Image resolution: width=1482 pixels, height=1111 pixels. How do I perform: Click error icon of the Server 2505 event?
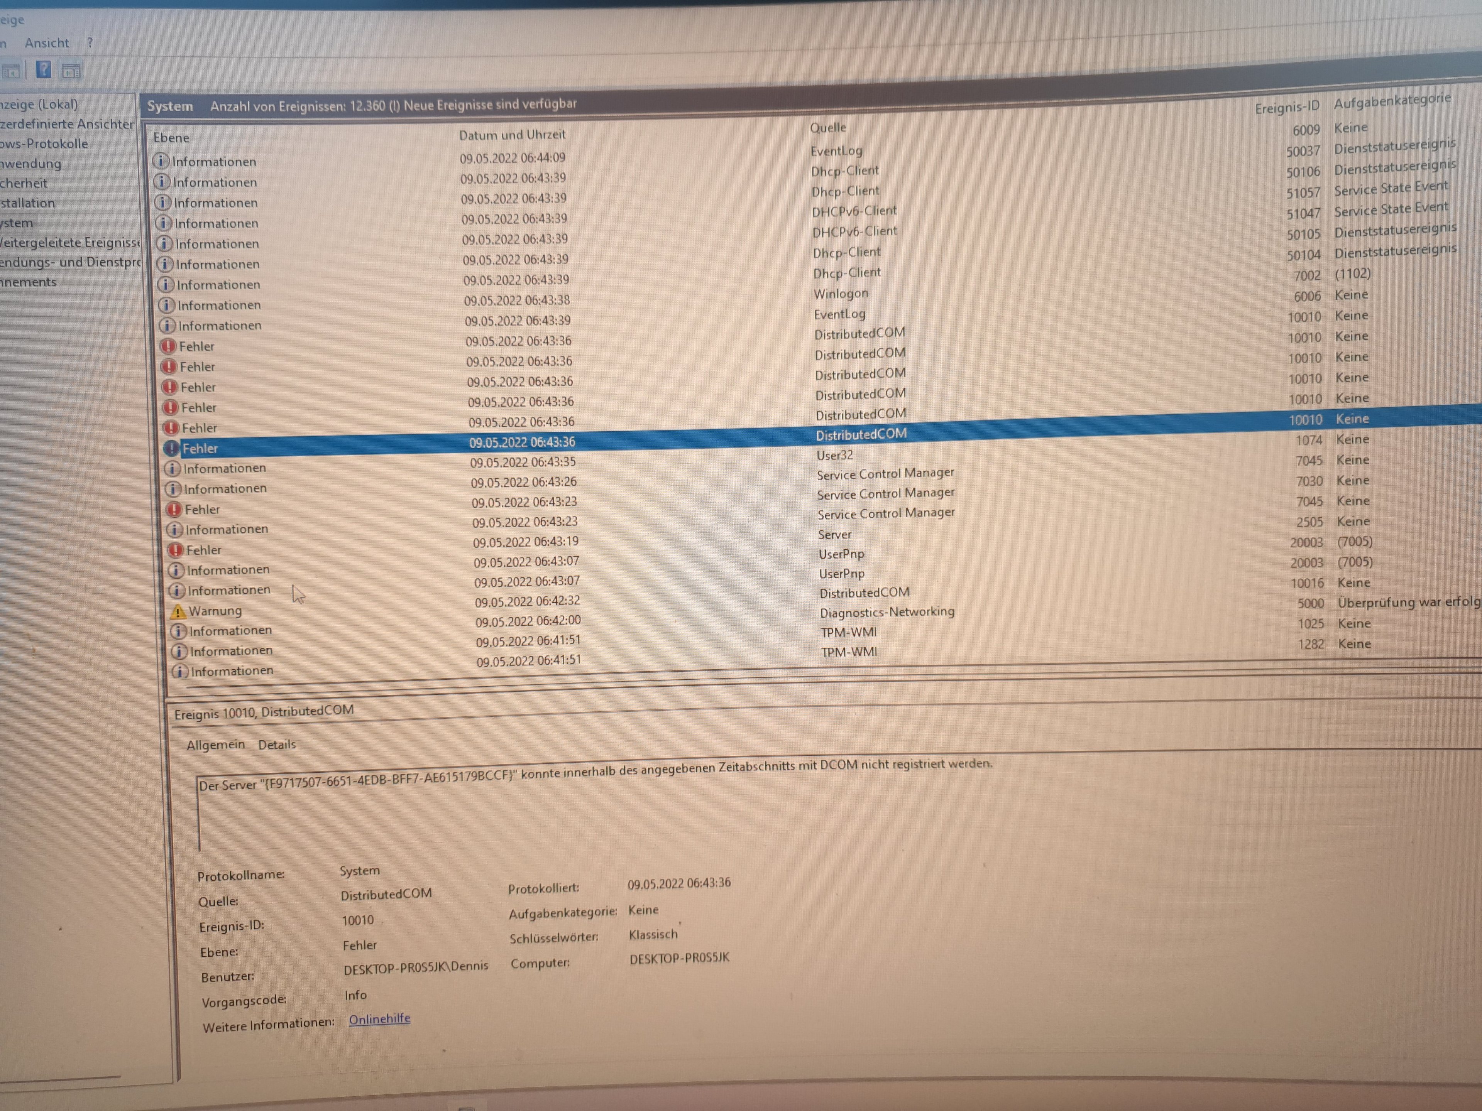click(176, 550)
